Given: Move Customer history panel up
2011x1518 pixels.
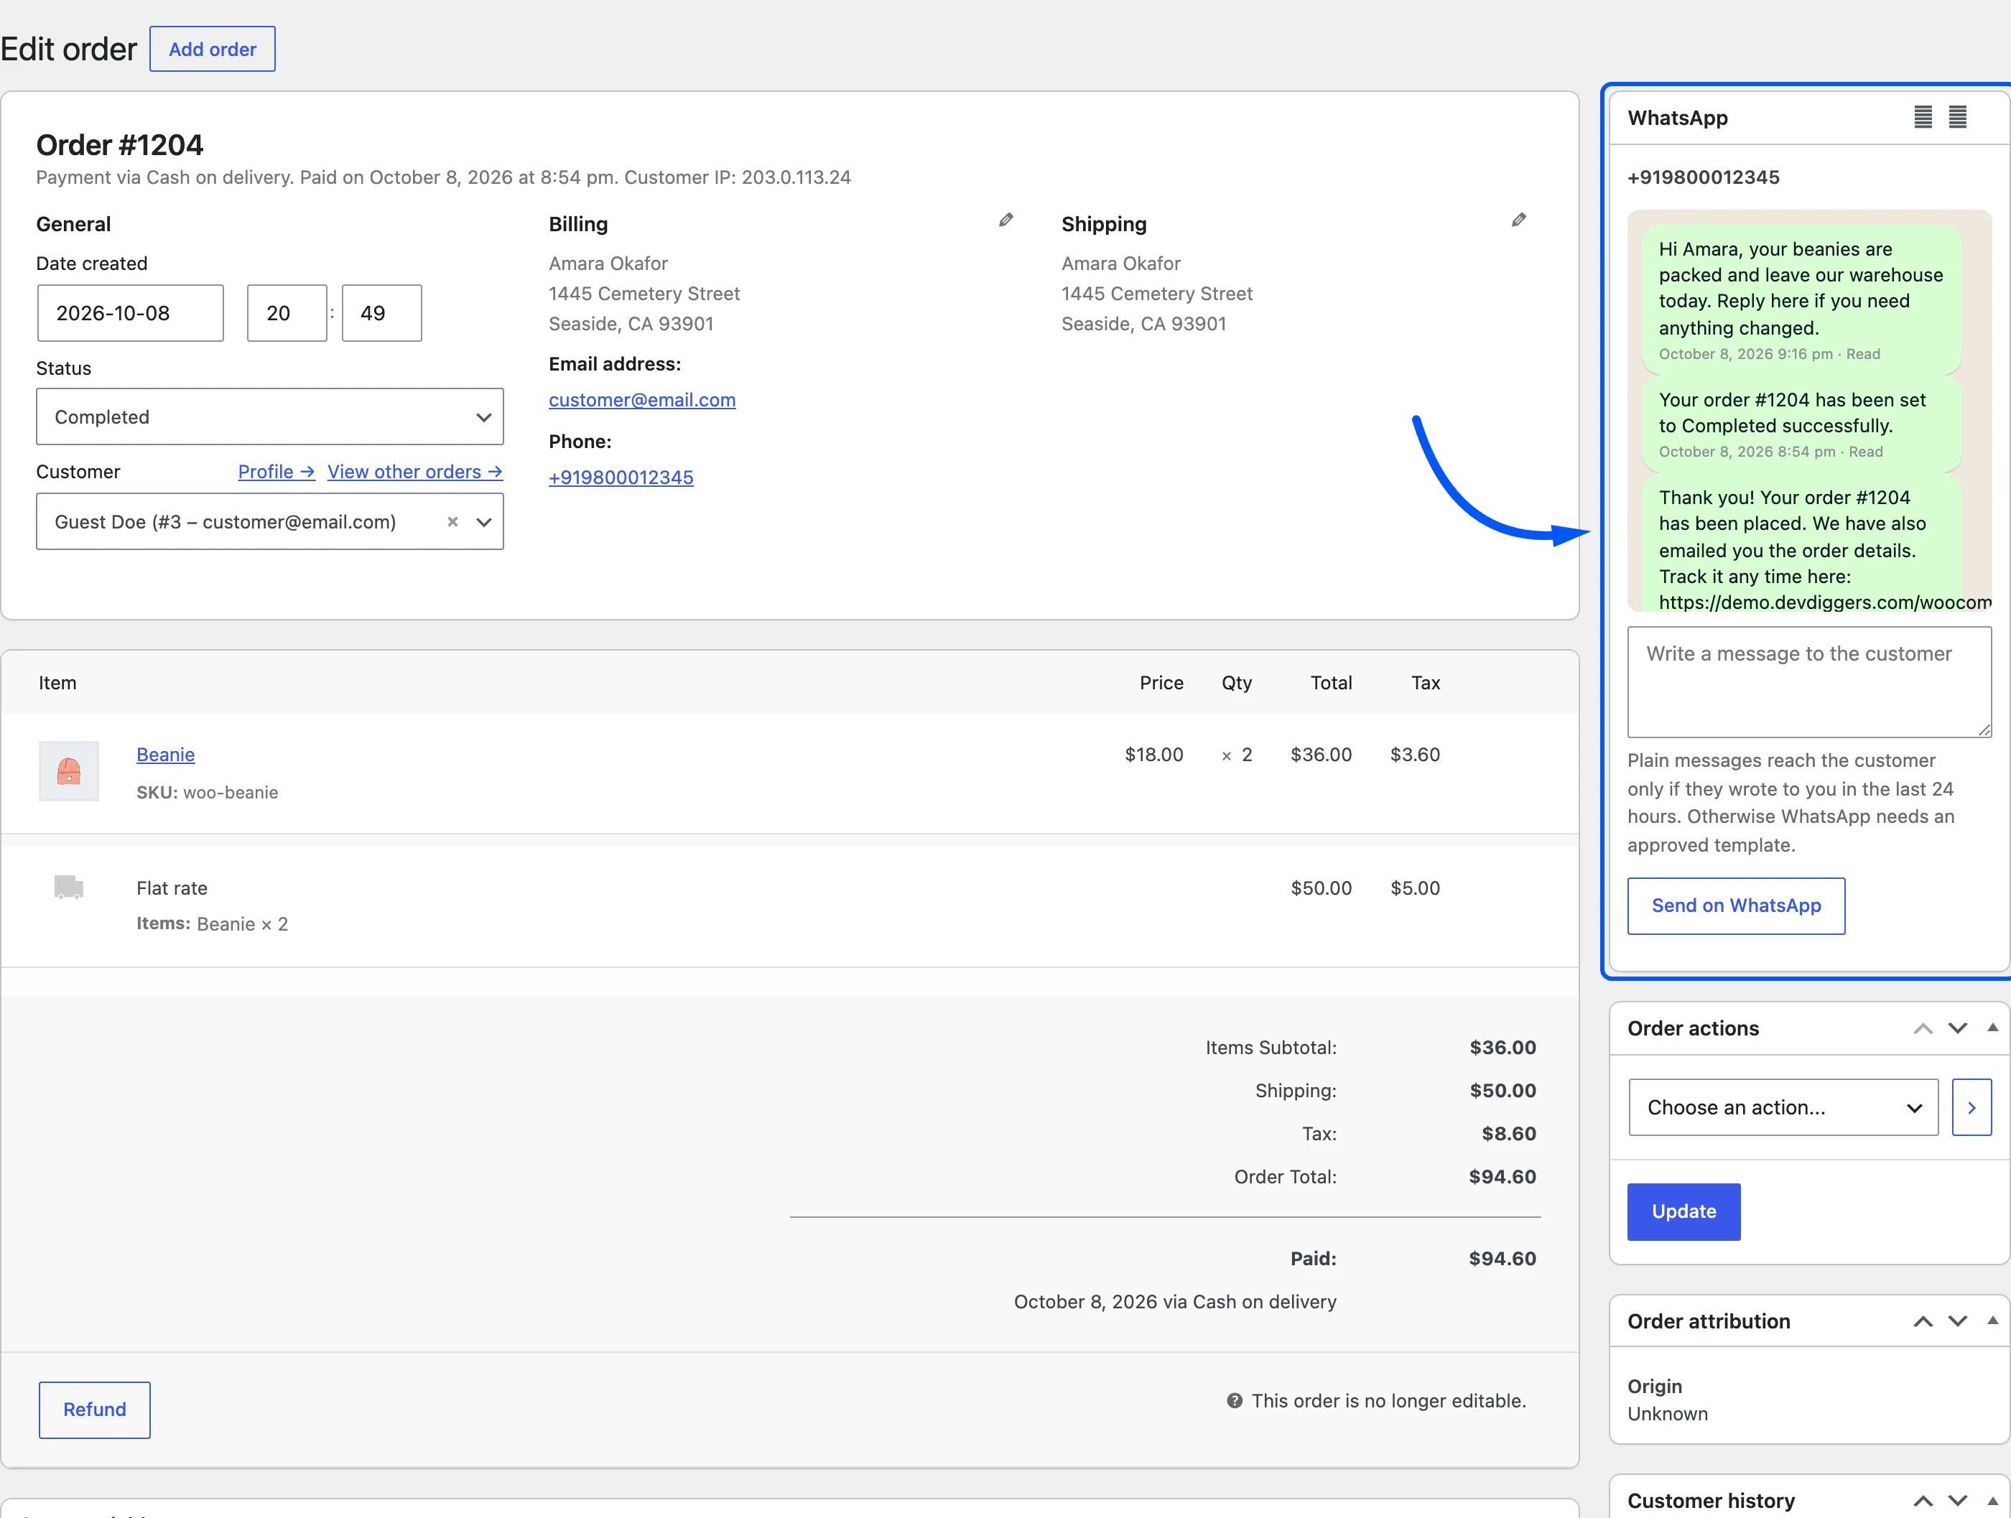Looking at the screenshot, I should click(1923, 1501).
